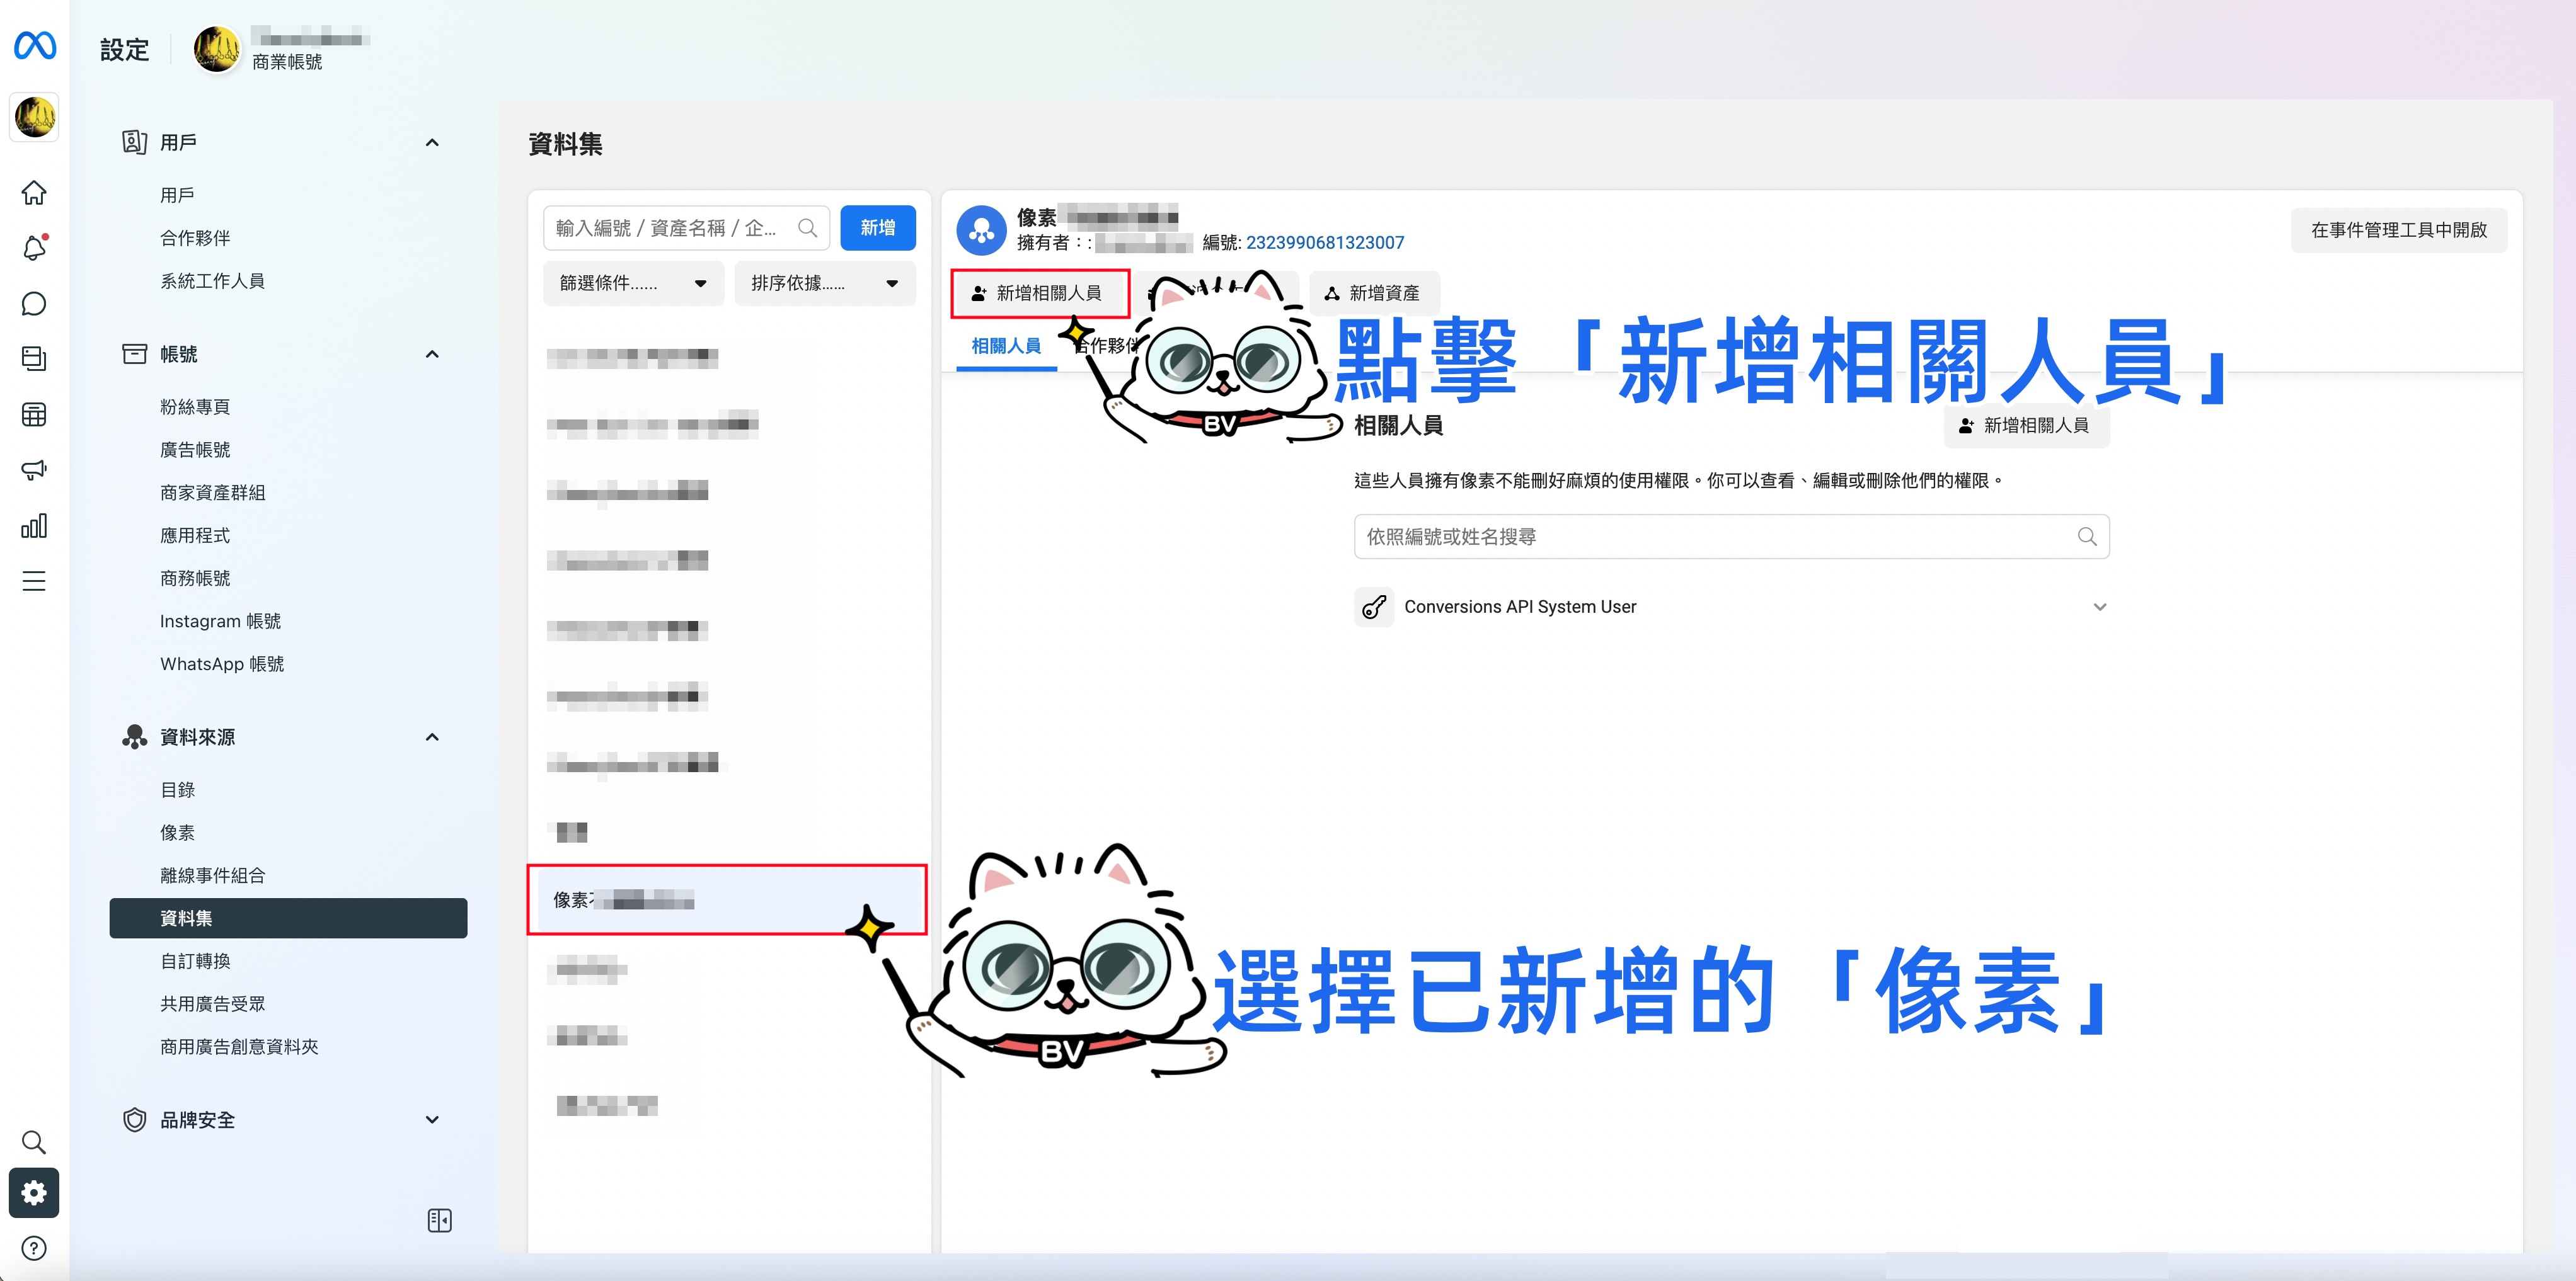
Task: Collapse the 用戶 section
Action: (x=432, y=143)
